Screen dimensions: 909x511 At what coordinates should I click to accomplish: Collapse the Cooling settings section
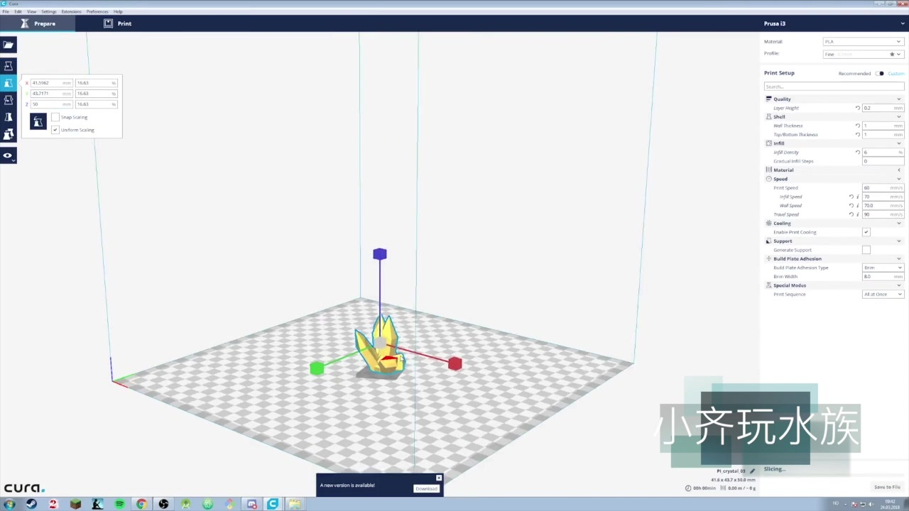(x=834, y=223)
